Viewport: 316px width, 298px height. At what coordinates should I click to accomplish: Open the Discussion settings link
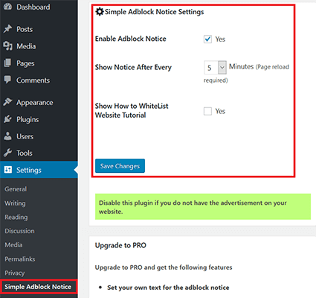pyautogui.click(x=19, y=231)
